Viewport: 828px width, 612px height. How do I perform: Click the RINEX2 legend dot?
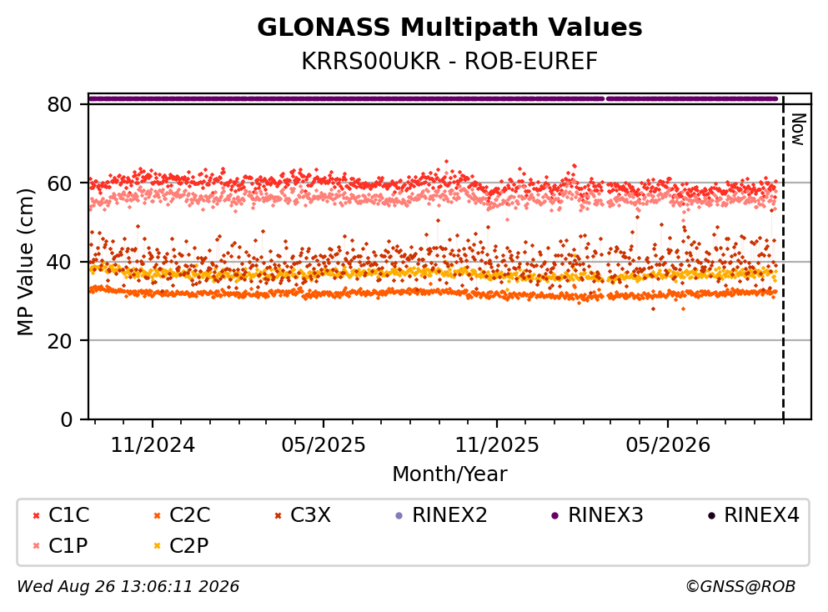[x=399, y=516]
